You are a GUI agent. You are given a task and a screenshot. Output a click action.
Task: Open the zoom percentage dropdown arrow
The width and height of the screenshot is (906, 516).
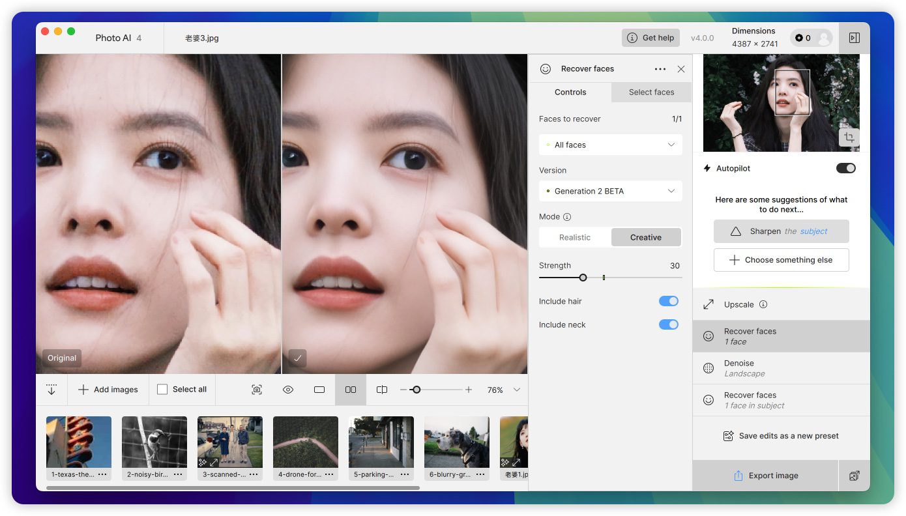point(517,390)
